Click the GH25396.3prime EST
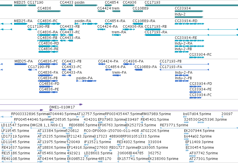This screenshot has width=238, height=163. click(212, 120)
